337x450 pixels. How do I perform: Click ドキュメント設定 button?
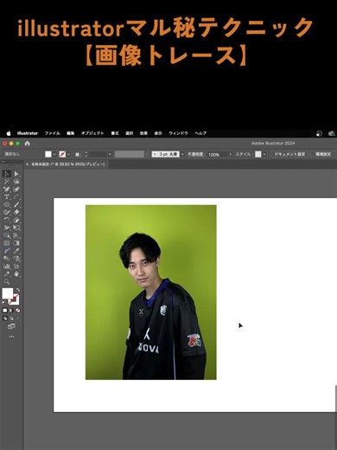289,154
